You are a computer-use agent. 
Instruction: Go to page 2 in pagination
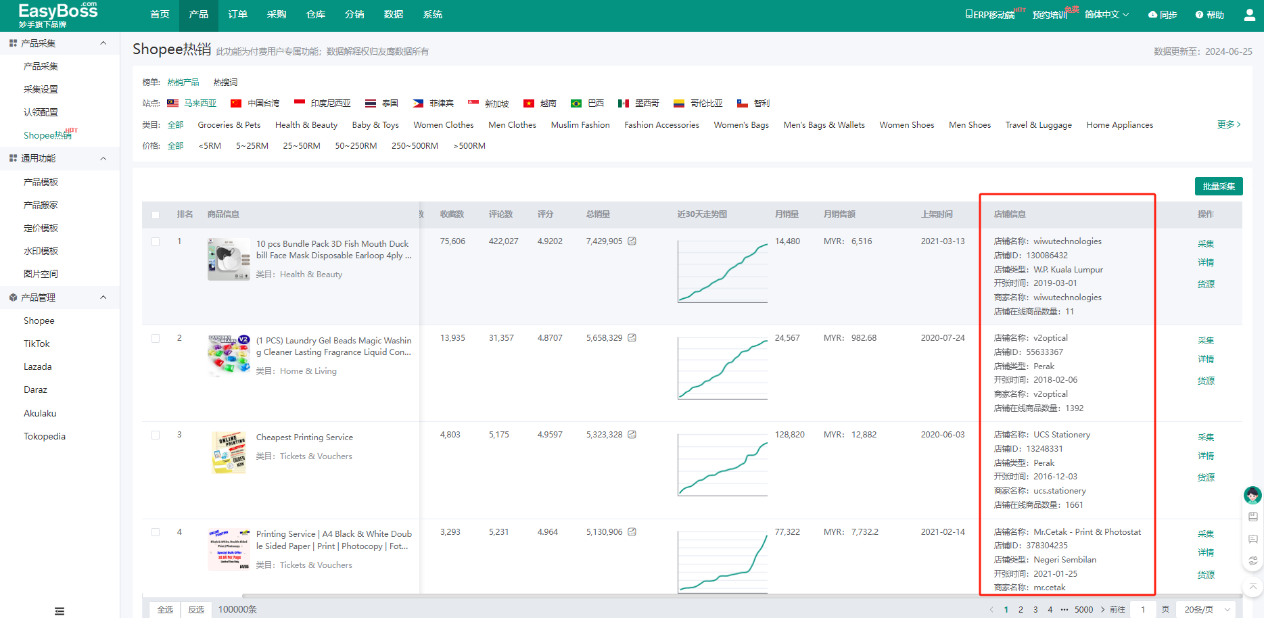click(1021, 609)
